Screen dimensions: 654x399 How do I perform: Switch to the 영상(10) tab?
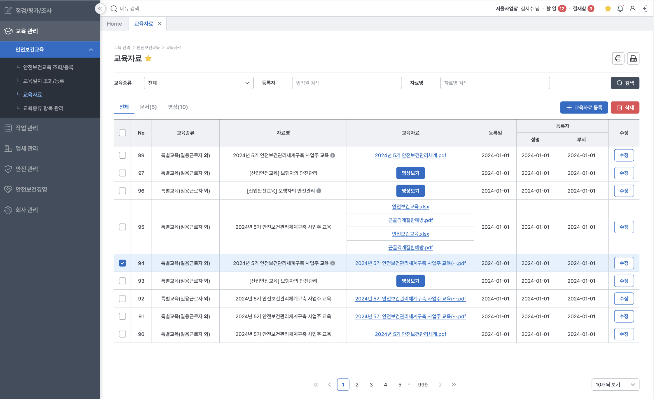tap(178, 107)
